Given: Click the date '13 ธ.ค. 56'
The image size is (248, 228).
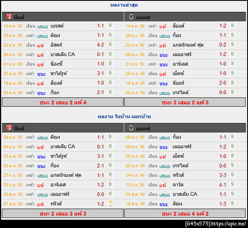Looking at the screenshot, I should pos(13,26).
